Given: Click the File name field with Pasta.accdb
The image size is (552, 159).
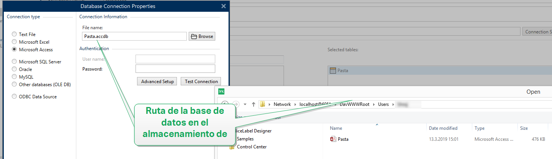Looking at the screenshot, I should 134,36.
